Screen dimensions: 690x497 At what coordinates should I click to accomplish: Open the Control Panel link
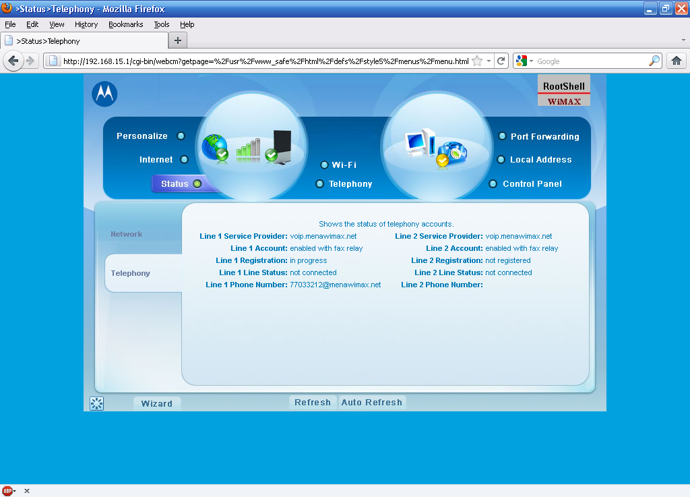tap(532, 183)
